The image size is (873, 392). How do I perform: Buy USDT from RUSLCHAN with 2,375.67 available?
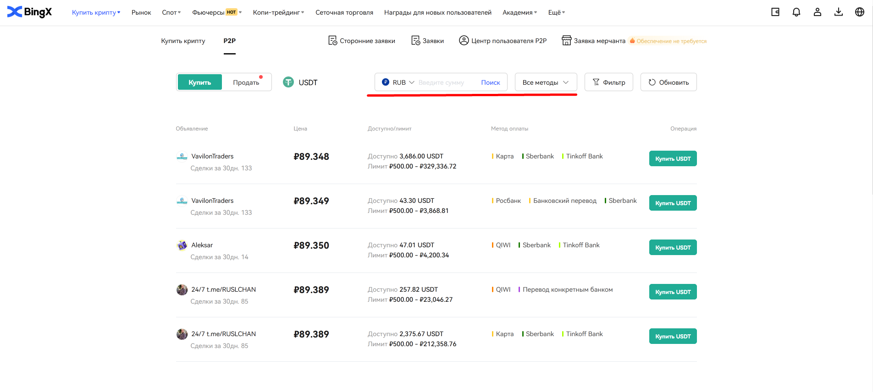(673, 336)
